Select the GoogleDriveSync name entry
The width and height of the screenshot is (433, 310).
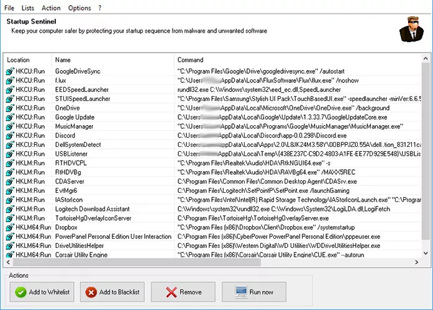(x=78, y=71)
